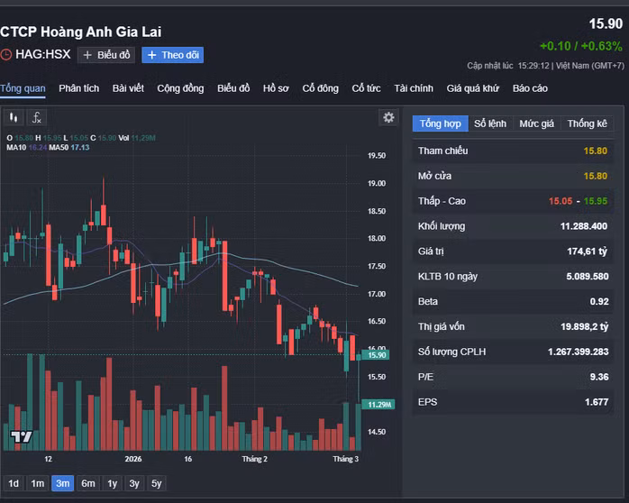Open the Bài viết tab
The width and height of the screenshot is (629, 503).
128,88
